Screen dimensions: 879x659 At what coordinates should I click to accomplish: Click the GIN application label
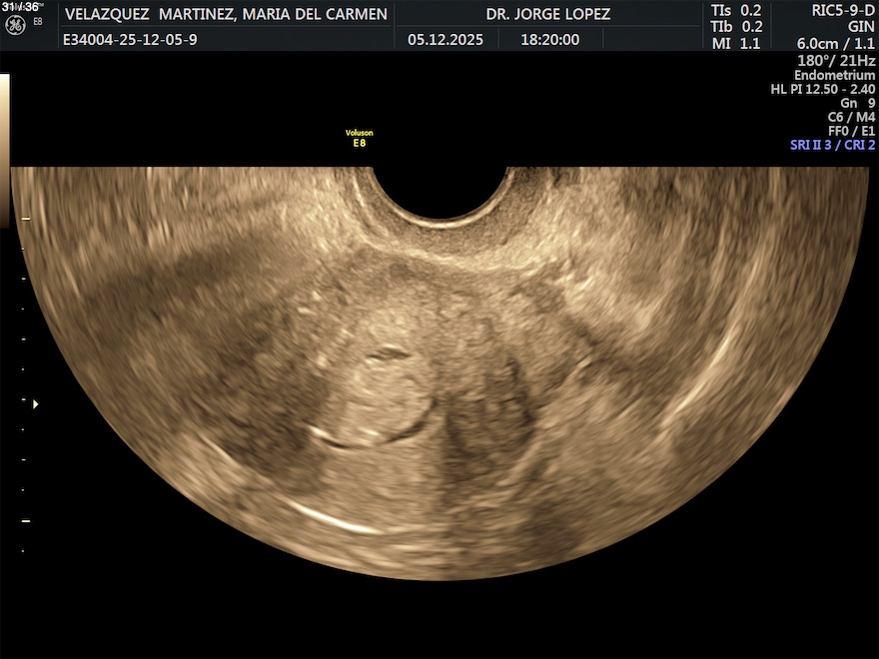861,27
